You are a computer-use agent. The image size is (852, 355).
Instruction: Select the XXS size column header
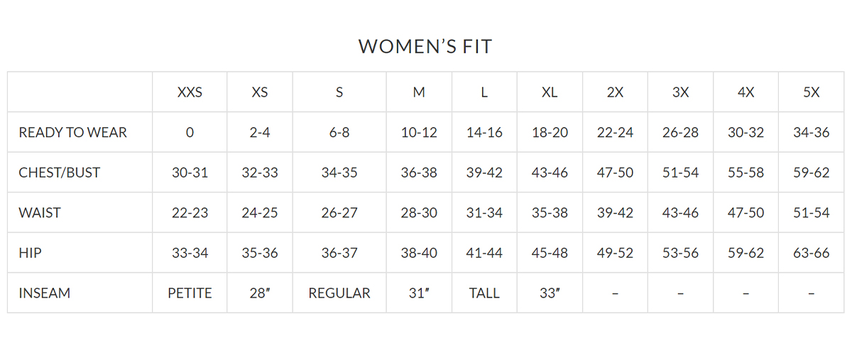(x=190, y=92)
